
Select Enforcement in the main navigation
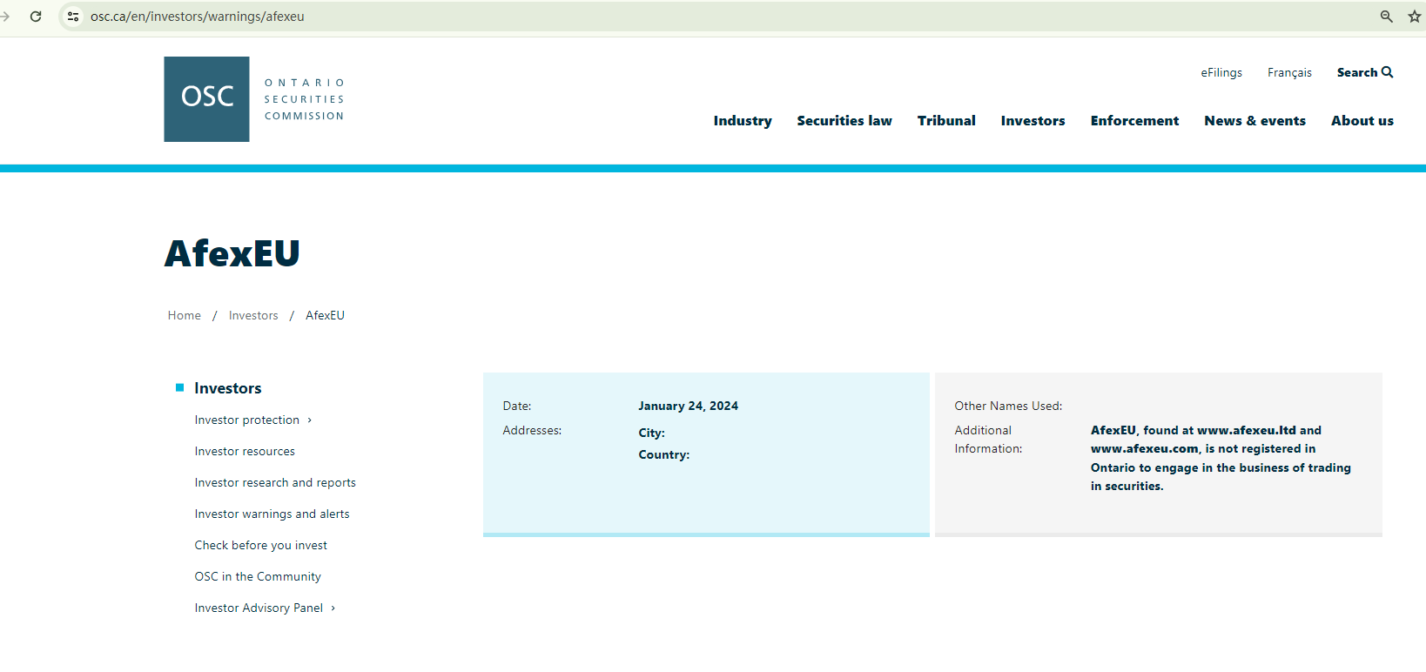click(x=1133, y=121)
